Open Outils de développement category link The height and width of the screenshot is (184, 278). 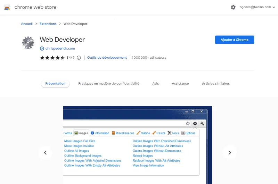[107, 58]
